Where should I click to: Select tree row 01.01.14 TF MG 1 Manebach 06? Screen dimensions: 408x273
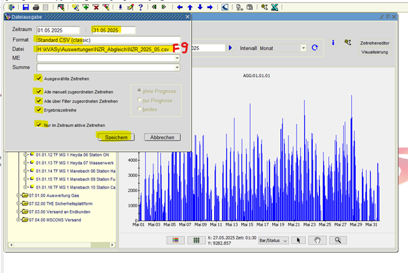click(x=76, y=171)
